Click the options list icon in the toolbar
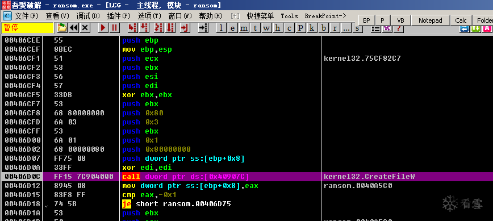Screen dimensions: 493x221 [x=375, y=28]
